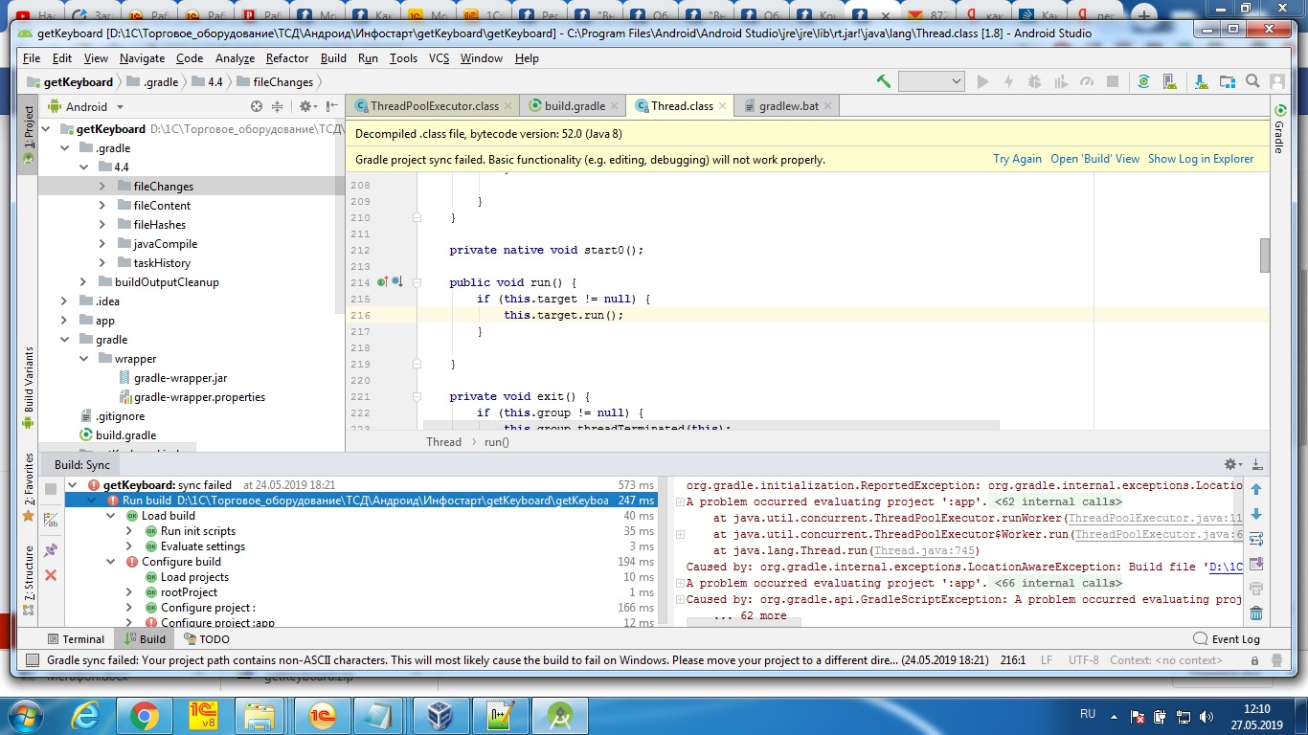
Task: Open the Project Structure toolbar icon
Action: point(1228,81)
